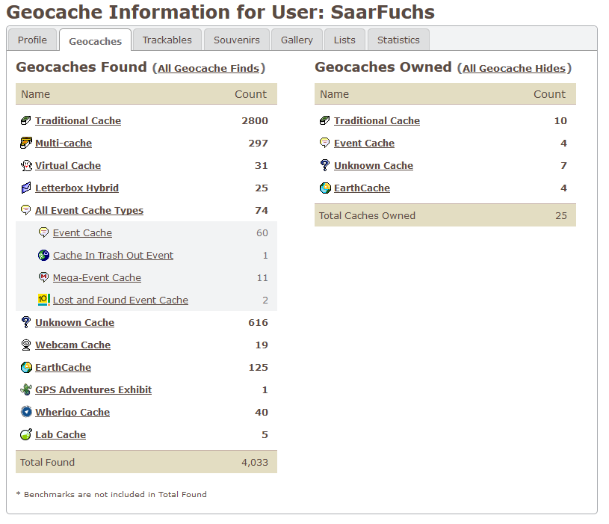Open the Multi-cache finds link

(x=64, y=144)
